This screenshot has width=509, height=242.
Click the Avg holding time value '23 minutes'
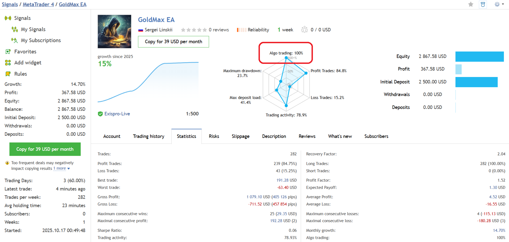pos(74,206)
